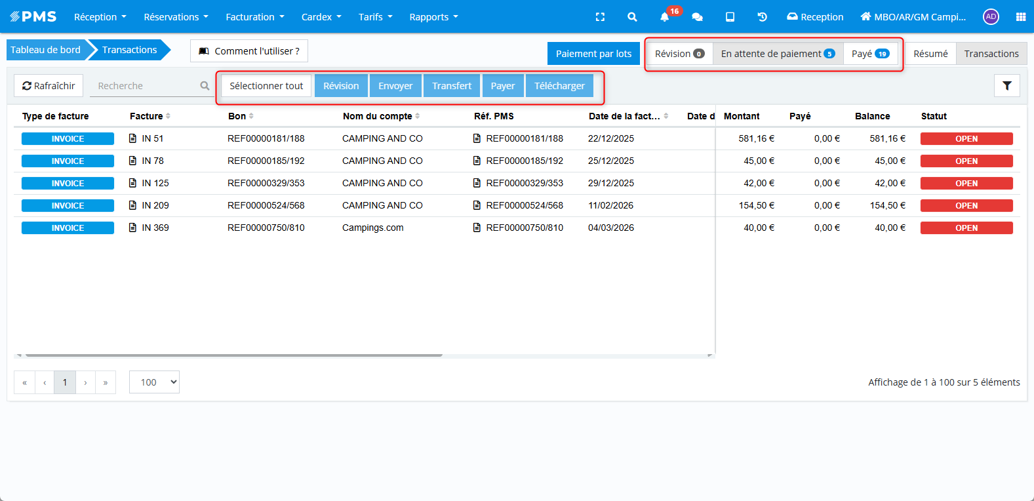The image size is (1034, 501).
Task: Switch to En attente de paiement tab
Action: pyautogui.click(x=778, y=54)
